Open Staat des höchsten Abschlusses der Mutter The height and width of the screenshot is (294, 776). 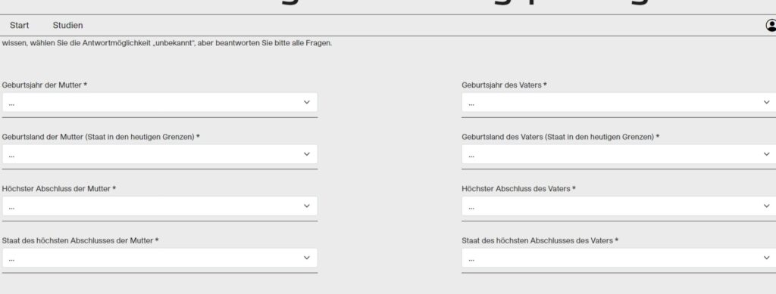(160, 258)
